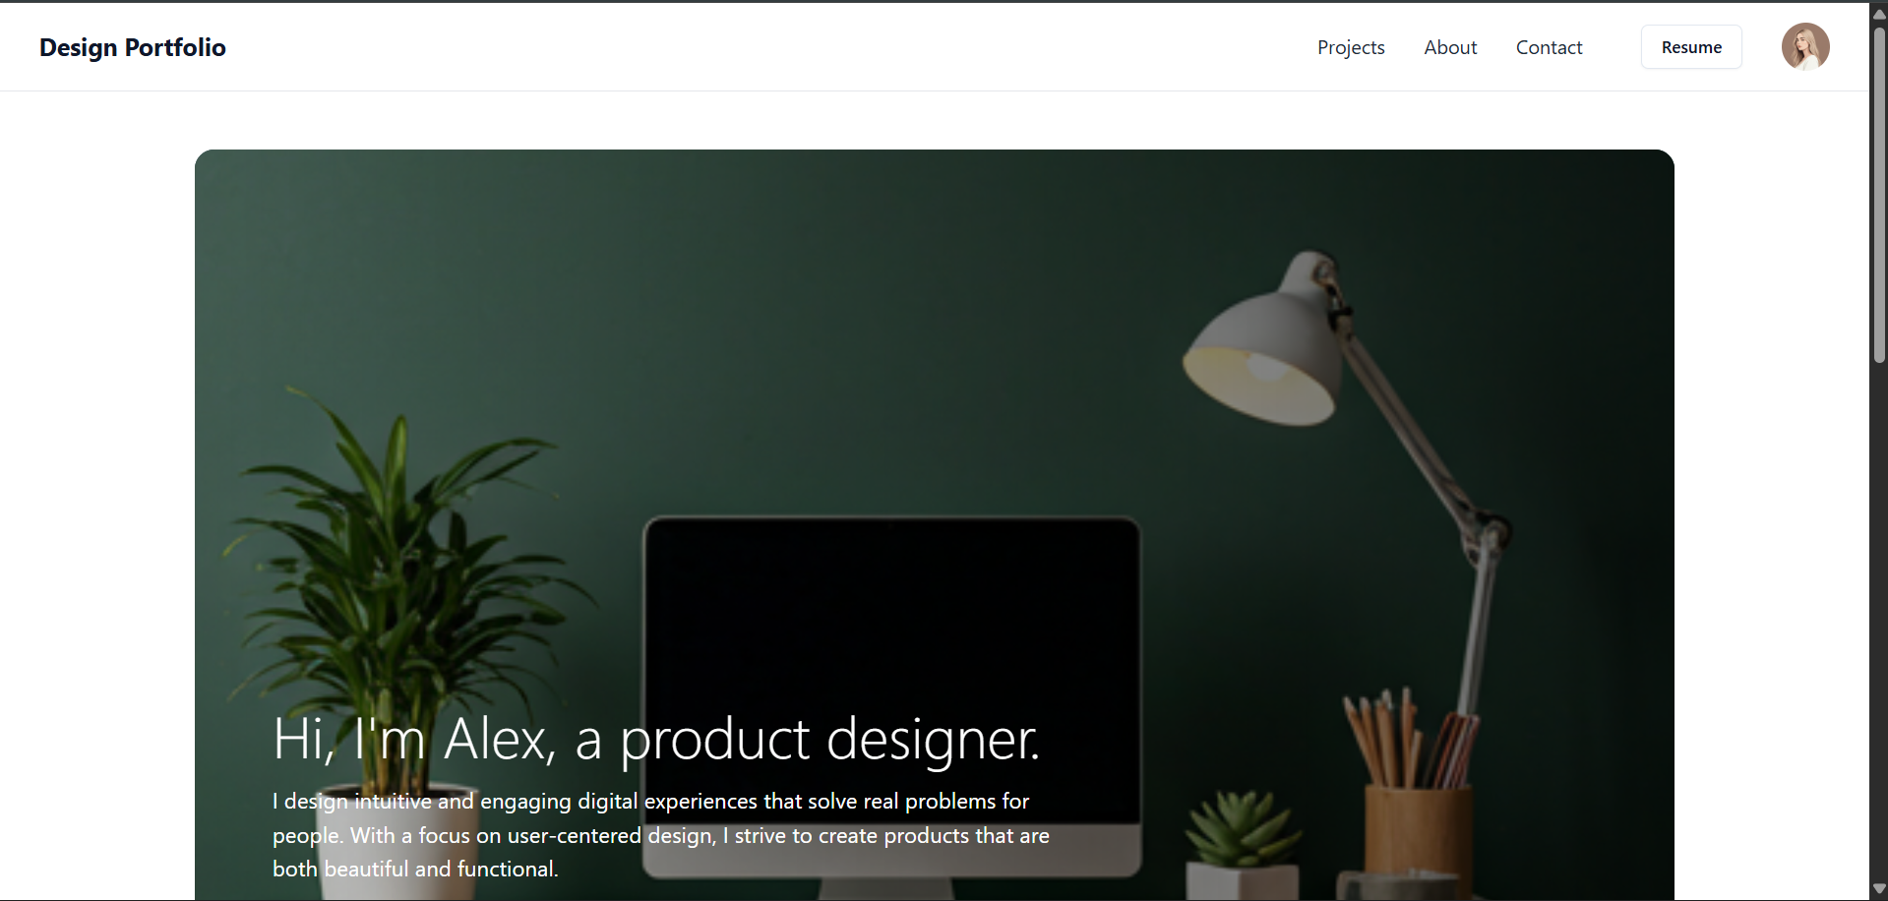Click the scrollbar track below the thumb
This screenshot has height=901, width=1888.
(1879, 620)
